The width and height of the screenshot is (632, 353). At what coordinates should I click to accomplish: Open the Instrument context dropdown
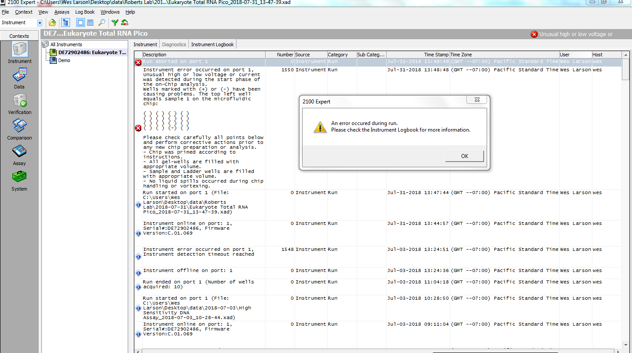coord(40,22)
